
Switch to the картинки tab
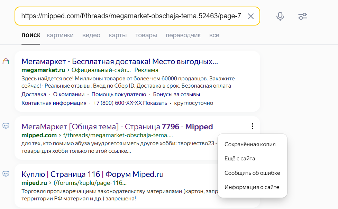(x=60, y=35)
